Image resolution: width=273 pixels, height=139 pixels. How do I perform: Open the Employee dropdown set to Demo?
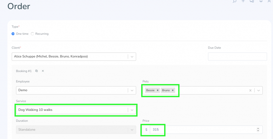pos(76,90)
